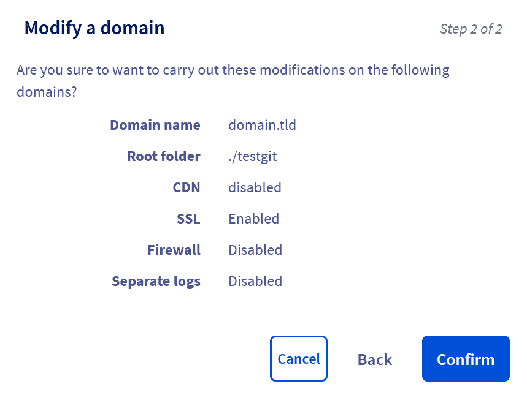527x395 pixels.
Task: Click the Domain name field label
Action: tap(155, 125)
